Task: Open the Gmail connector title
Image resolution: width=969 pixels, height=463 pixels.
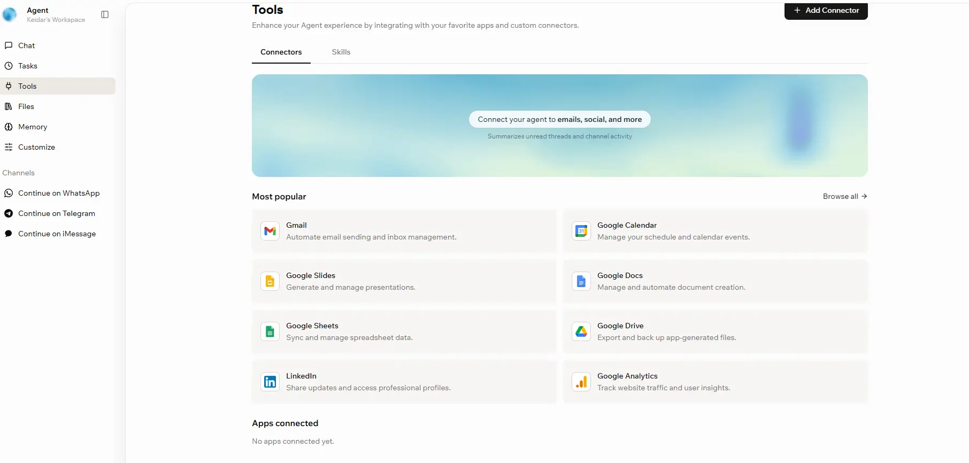Action: (x=296, y=225)
